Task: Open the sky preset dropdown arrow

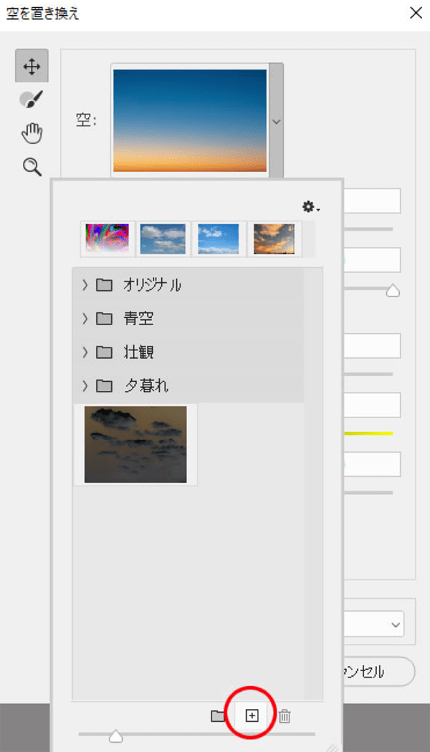Action: (x=276, y=121)
